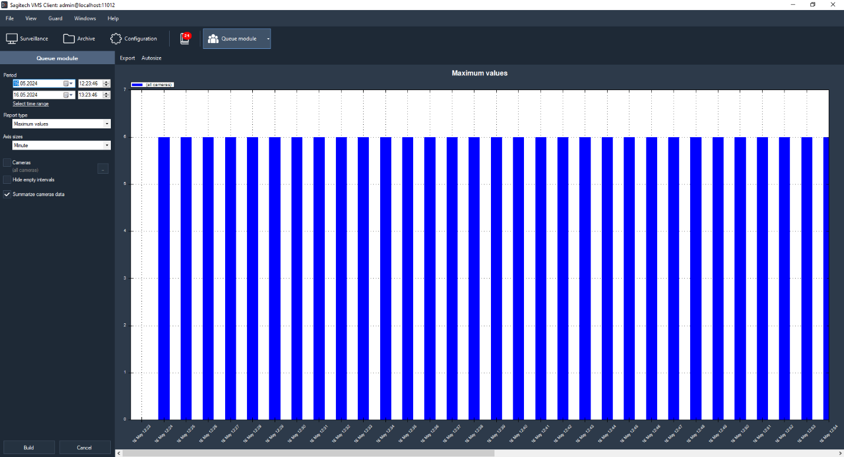This screenshot has height=457, width=844.
Task: Open the event log book with badge
Action: click(185, 39)
